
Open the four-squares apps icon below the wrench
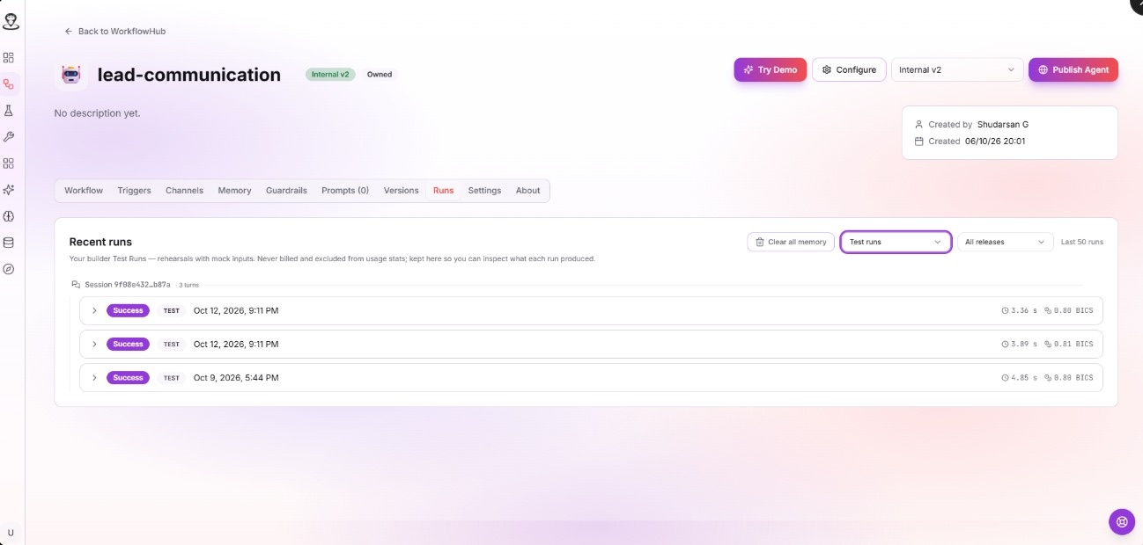click(9, 163)
